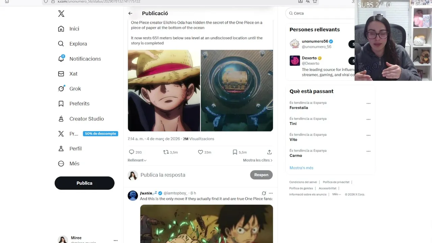The image size is (432, 243).
Task: Click the Publica button
Action: (x=84, y=183)
